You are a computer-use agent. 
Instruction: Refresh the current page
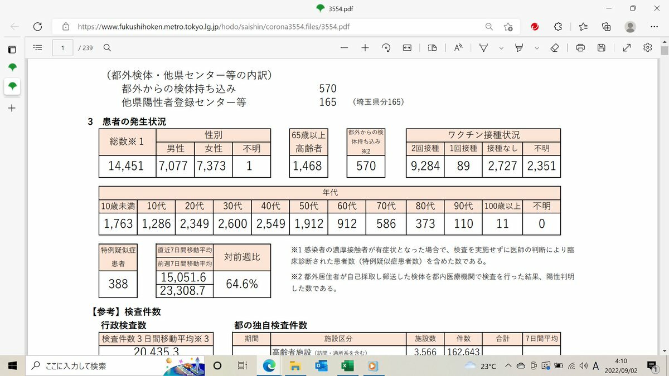(x=38, y=26)
